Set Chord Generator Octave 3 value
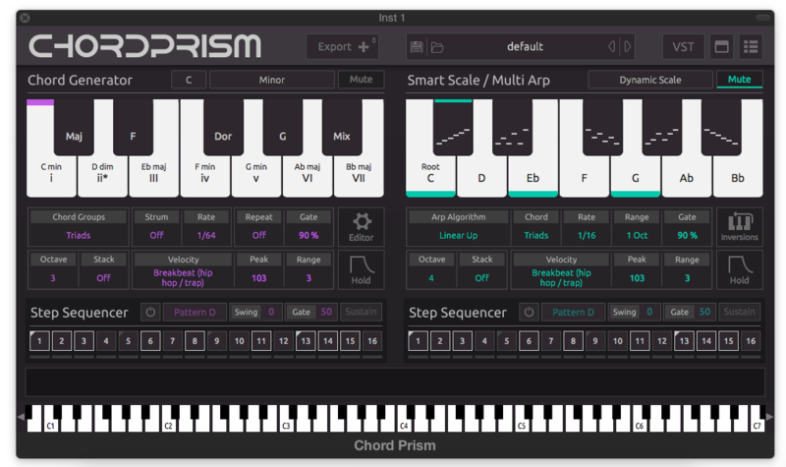The width and height of the screenshot is (786, 467). 53,278
